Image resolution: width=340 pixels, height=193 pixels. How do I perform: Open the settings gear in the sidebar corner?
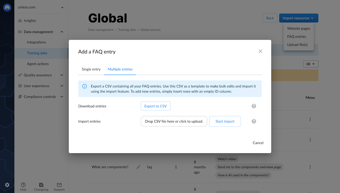7,184
